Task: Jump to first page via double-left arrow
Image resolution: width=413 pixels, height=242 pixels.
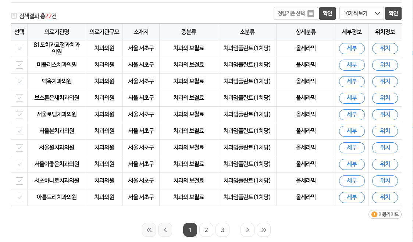Action: [x=149, y=229]
